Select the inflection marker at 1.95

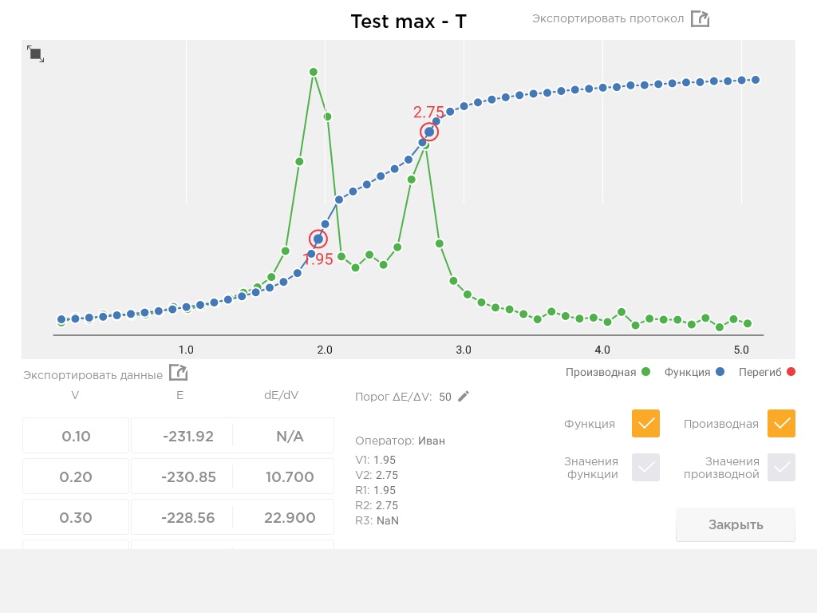click(x=318, y=239)
